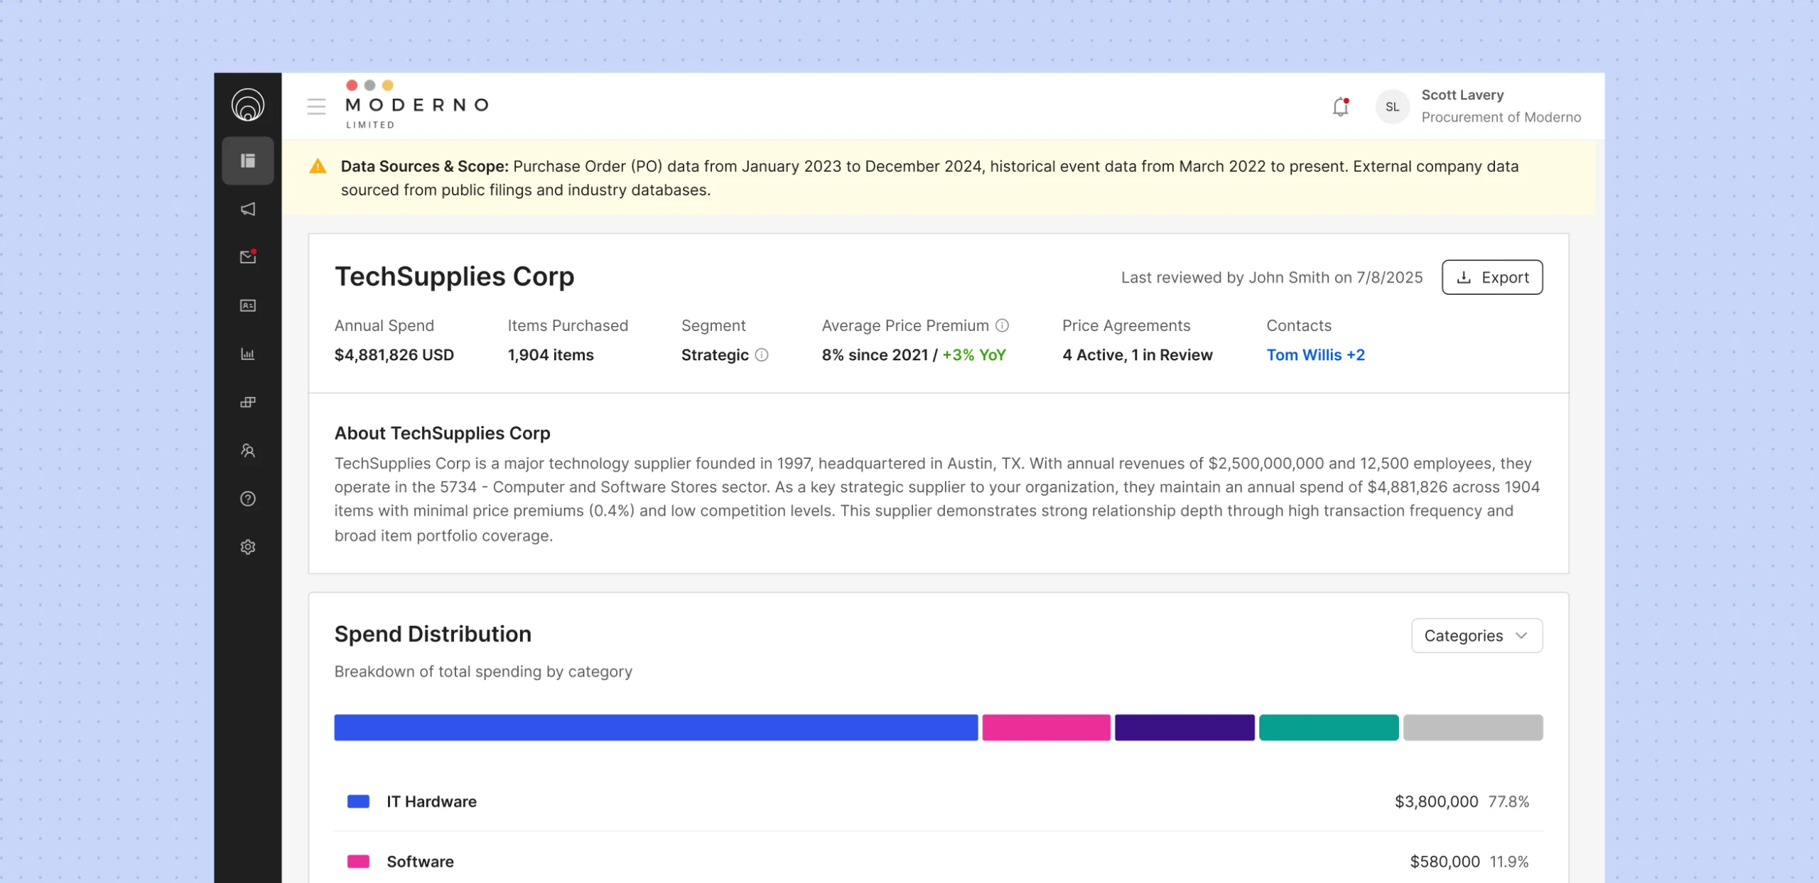Open the settings gear icon

pos(247,547)
